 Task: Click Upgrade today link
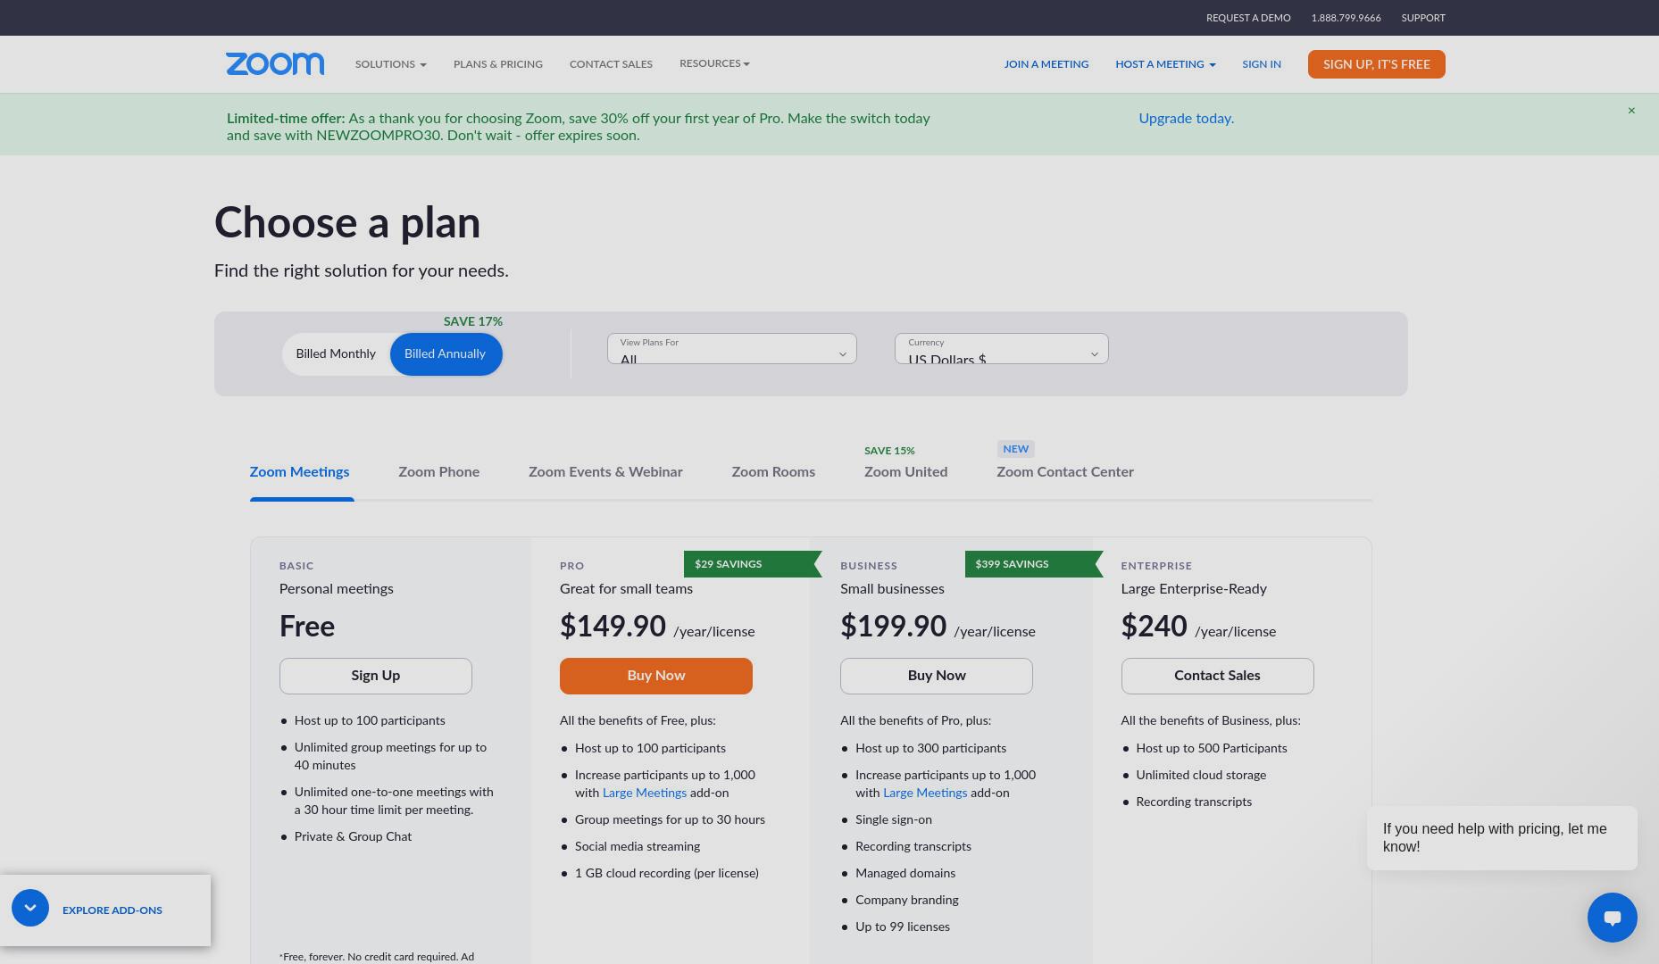tap(1186, 119)
